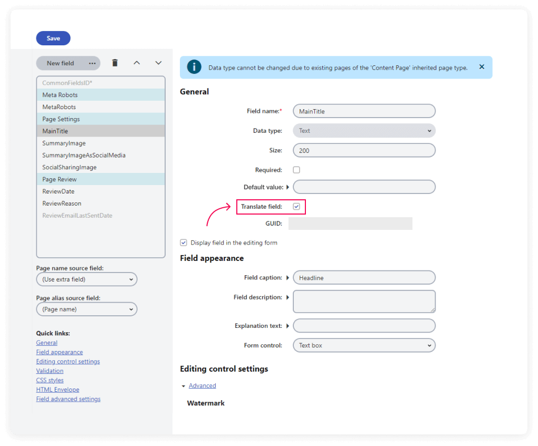Open Page alias source field dropdown

coord(87,309)
